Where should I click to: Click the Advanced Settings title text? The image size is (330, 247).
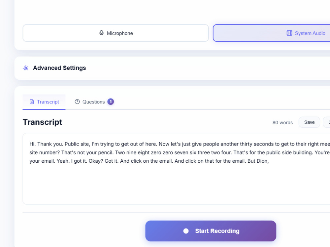coord(59,68)
